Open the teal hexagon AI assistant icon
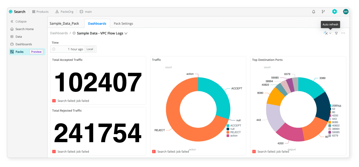The width and height of the screenshot is (359, 167). tap(334, 12)
